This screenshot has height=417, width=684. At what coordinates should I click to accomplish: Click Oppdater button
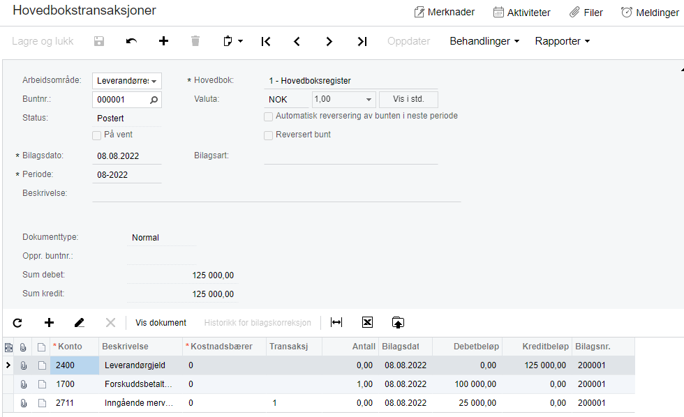[x=409, y=41]
